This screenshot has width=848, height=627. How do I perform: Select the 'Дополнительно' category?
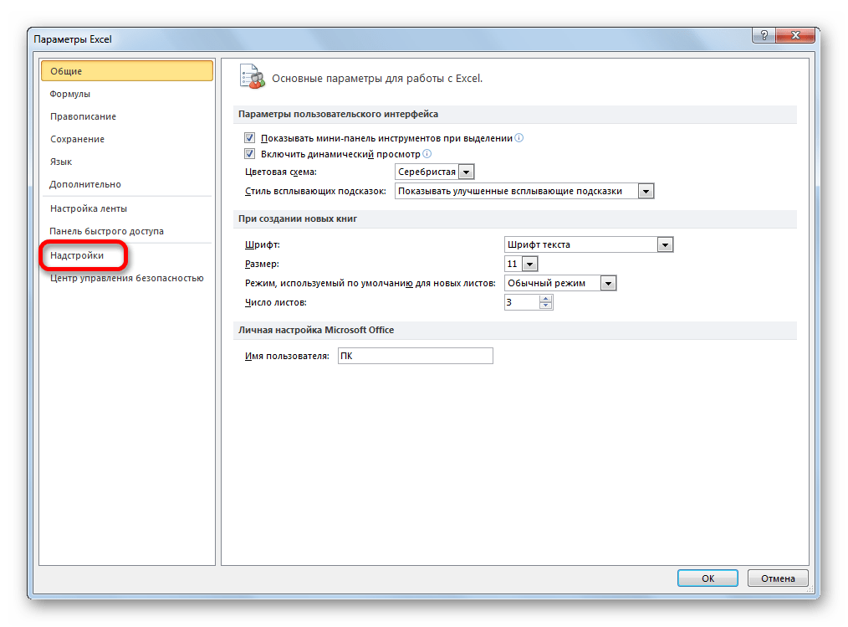pos(127,185)
